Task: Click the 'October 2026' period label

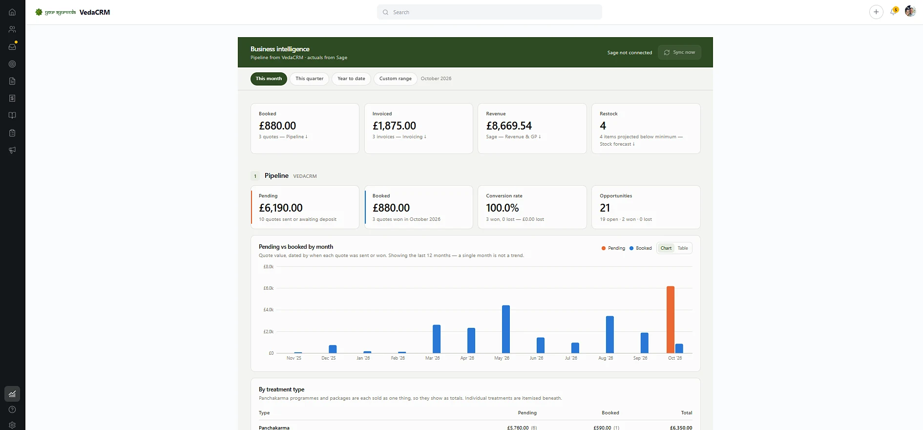Action: pos(436,79)
